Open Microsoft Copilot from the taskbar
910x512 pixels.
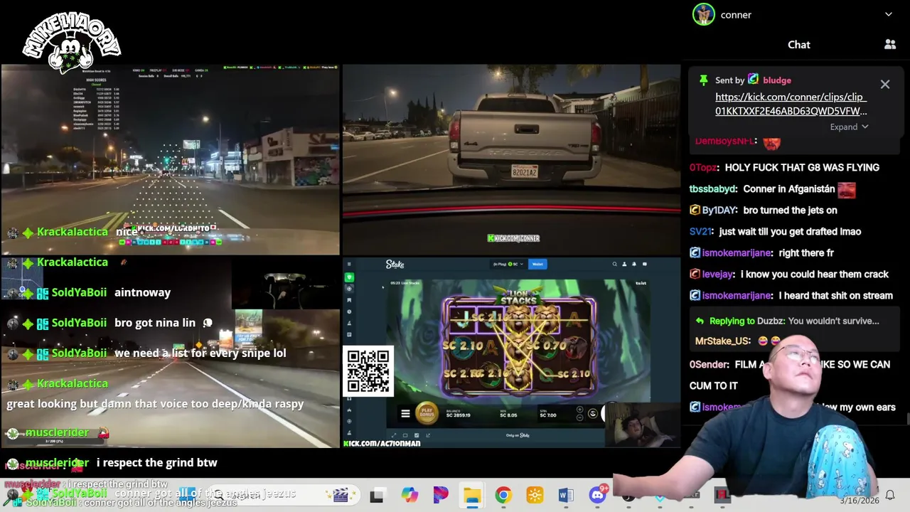409,495
